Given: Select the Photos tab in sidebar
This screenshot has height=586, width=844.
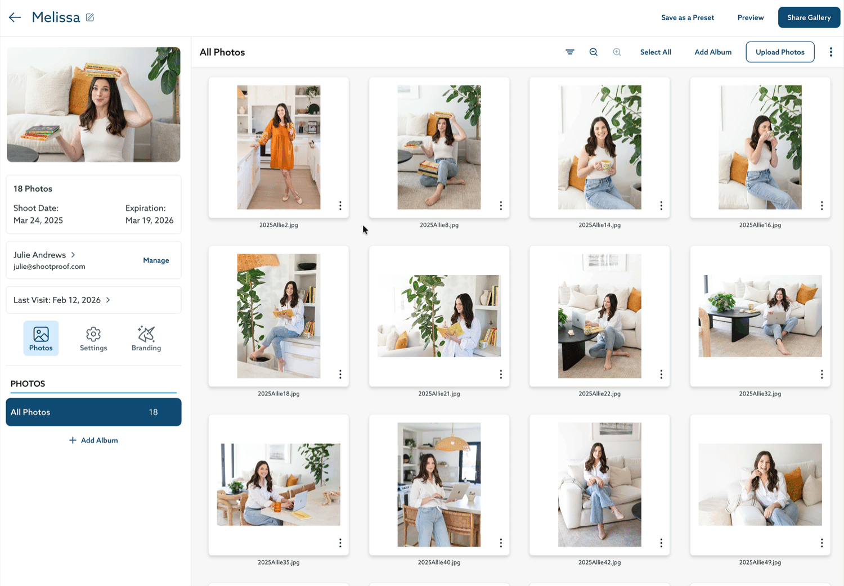Looking at the screenshot, I should click(x=41, y=339).
